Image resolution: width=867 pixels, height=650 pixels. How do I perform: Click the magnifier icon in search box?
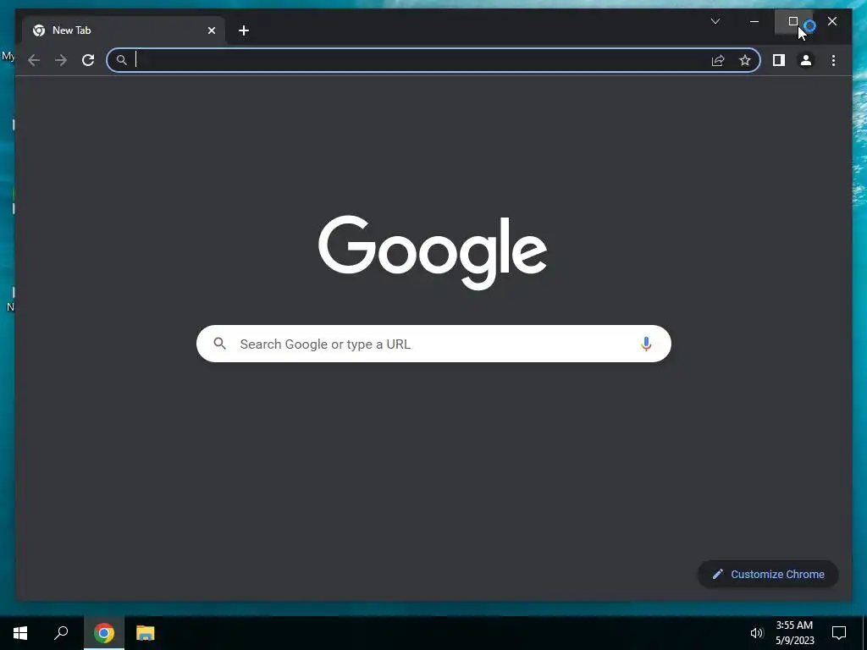pyautogui.click(x=219, y=344)
